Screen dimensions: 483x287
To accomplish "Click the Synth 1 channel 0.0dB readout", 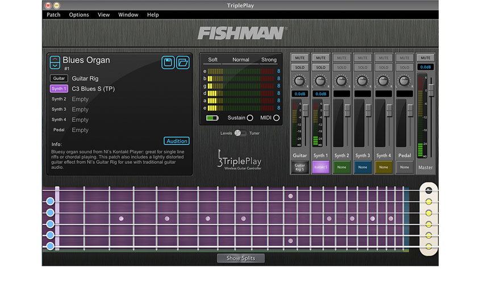I will pyautogui.click(x=320, y=94).
